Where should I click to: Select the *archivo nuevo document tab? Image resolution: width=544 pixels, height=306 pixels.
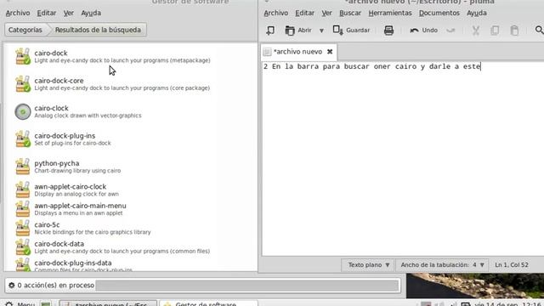coord(297,52)
